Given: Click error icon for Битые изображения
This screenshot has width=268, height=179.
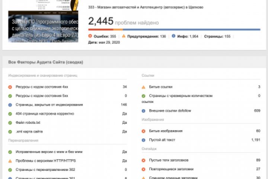Looking at the screenshot, I should point(143,131).
